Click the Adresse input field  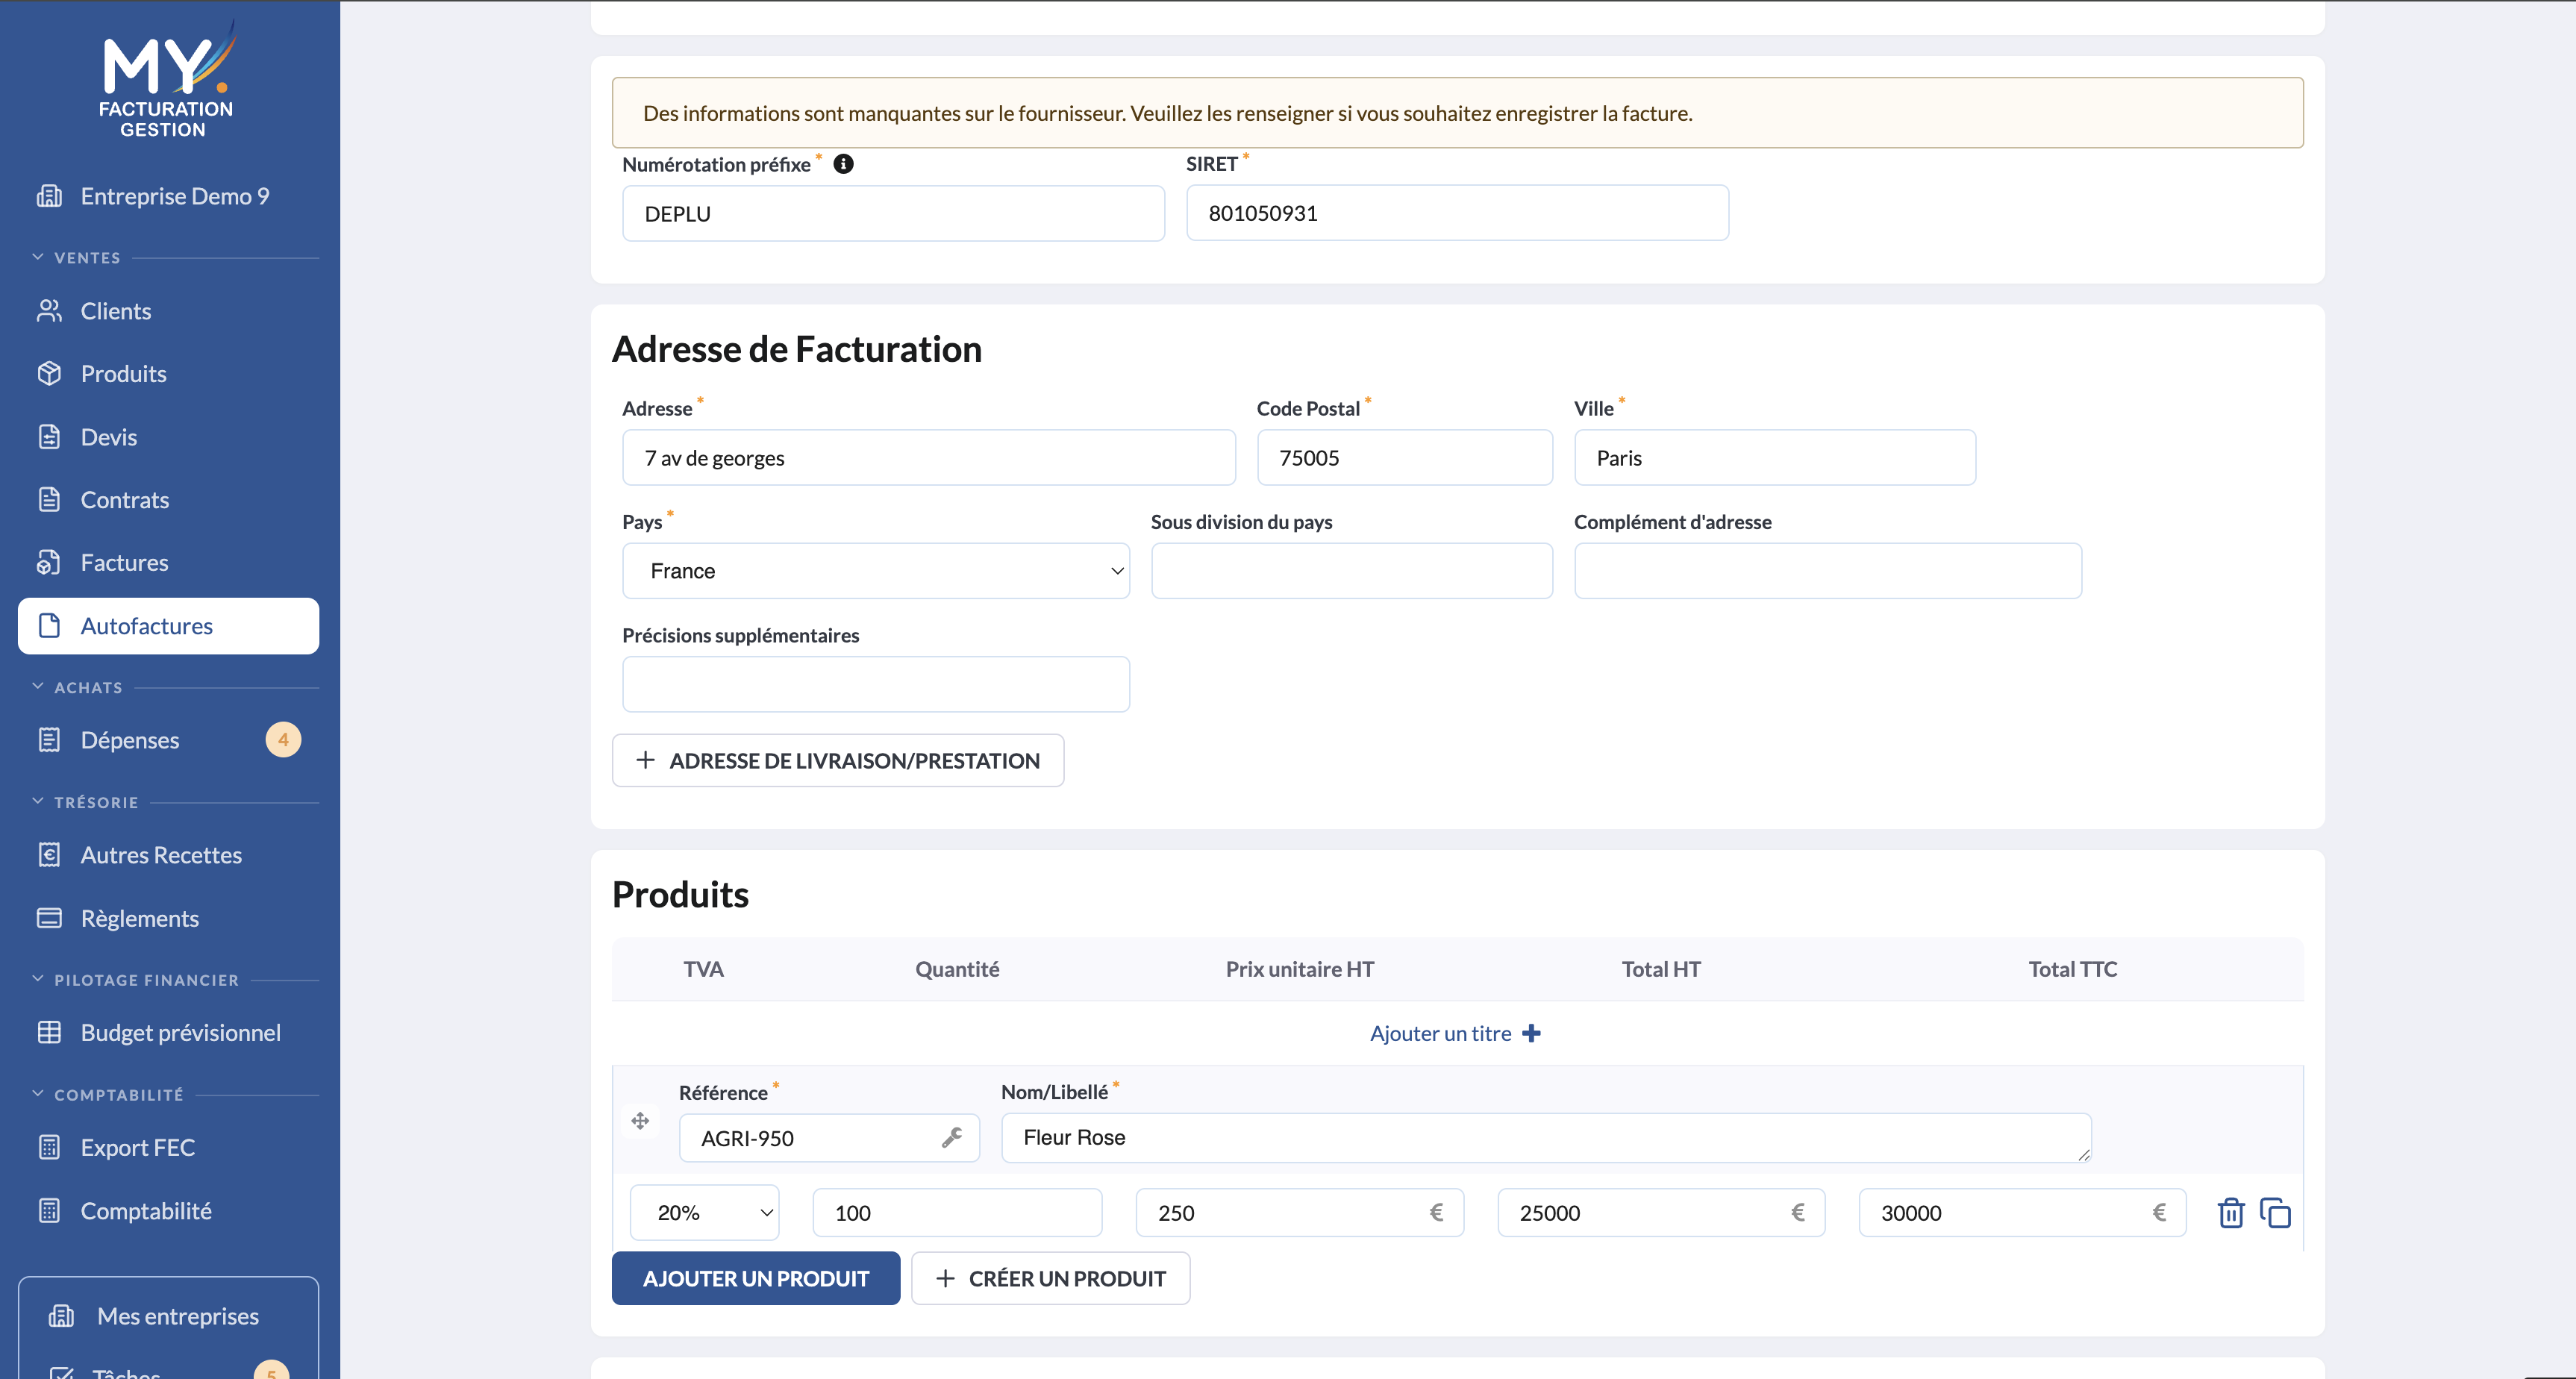(x=929, y=458)
